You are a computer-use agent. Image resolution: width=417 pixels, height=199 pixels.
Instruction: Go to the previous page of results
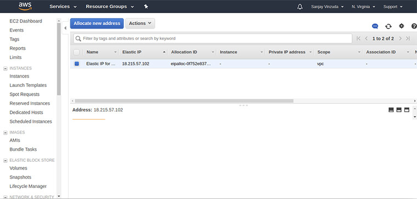pos(367,39)
